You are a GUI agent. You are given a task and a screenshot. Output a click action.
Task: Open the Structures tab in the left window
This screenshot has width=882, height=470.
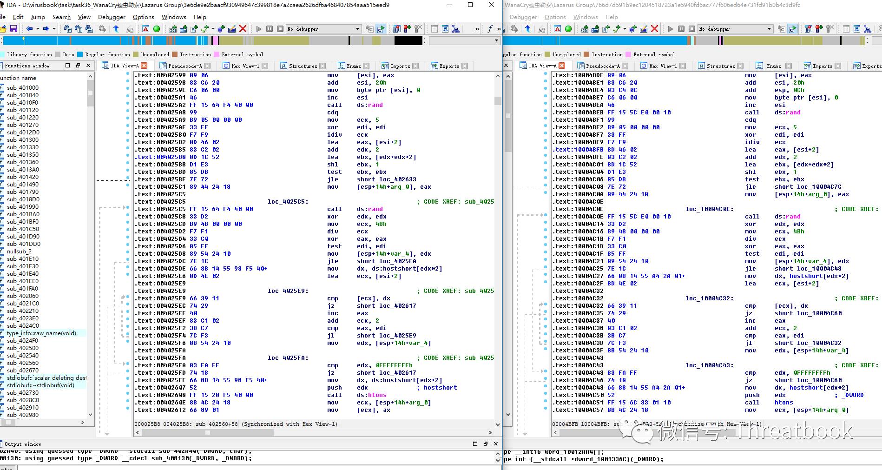tap(303, 66)
